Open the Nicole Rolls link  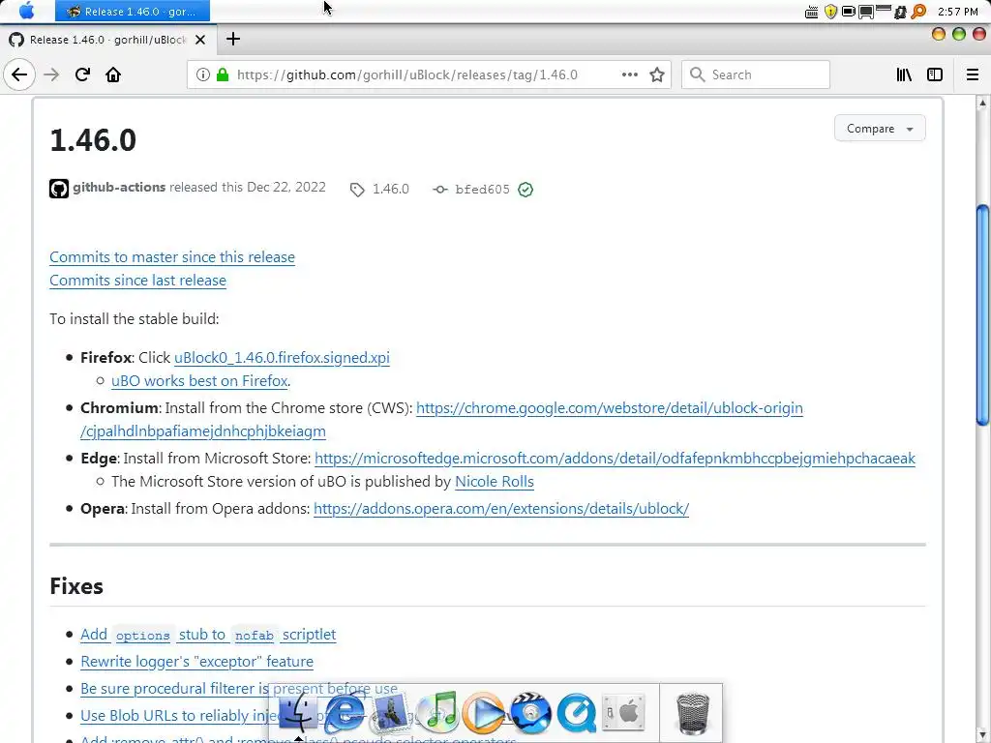point(495,482)
